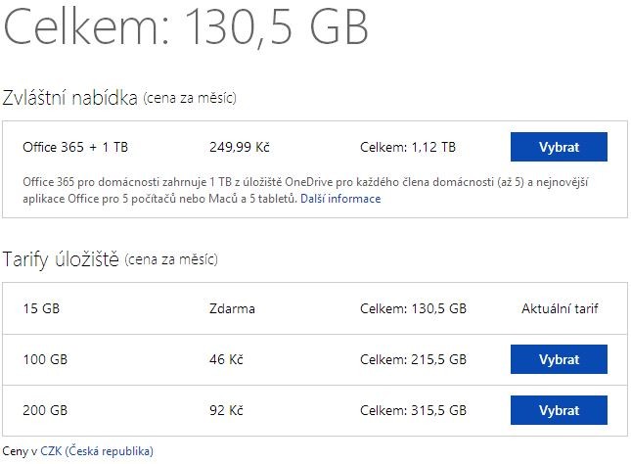Click the Celkem: 315,5 GB total
Image resolution: width=631 pixels, height=464 pixels.
pyautogui.click(x=413, y=410)
